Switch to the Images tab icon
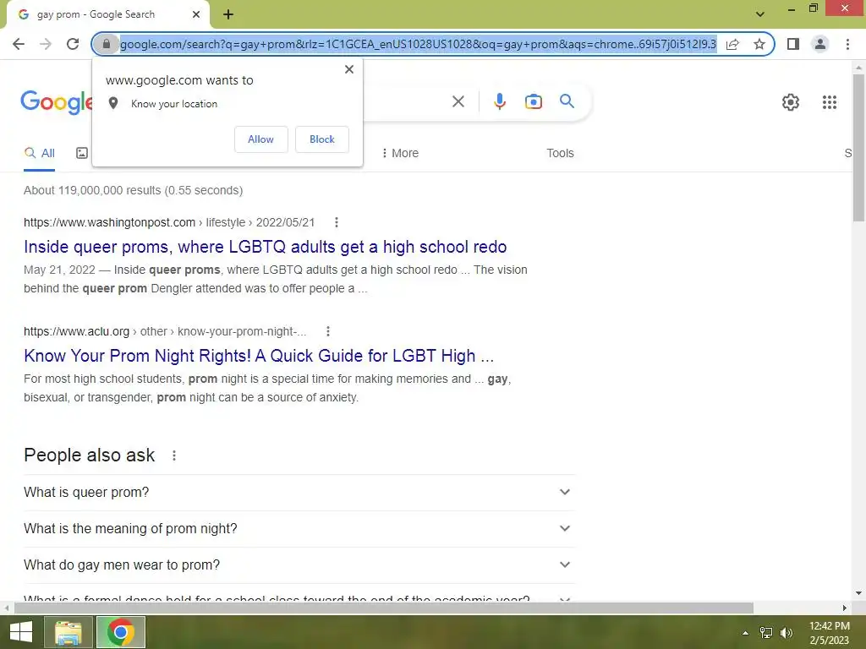This screenshot has height=649, width=866. (82, 153)
